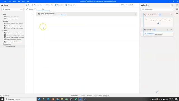Image resolution: width=179 pixels, height=101 pixels.
Task: Collapse the Email actions group
Action: point(2,14)
